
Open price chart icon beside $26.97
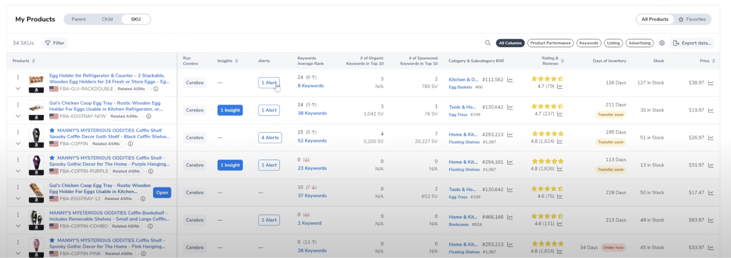[x=711, y=138]
